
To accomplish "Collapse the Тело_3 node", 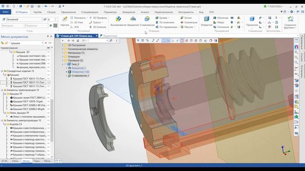I will (63, 64).
